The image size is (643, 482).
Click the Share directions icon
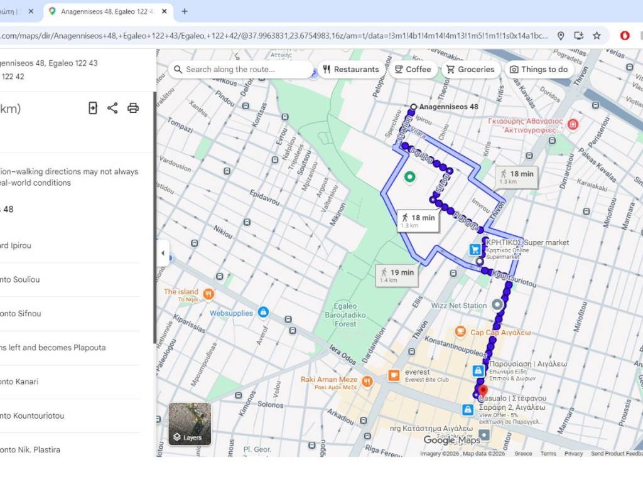[112, 108]
